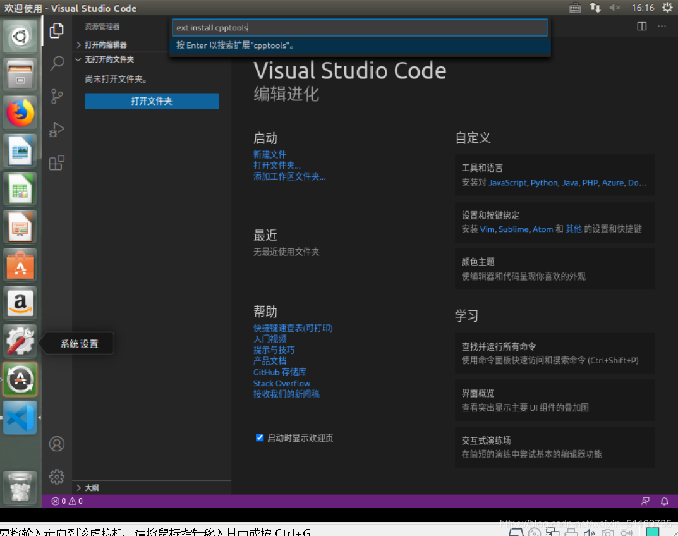Click the 打开文件夹... link under 启动
The width and height of the screenshot is (678, 536).
point(277,165)
